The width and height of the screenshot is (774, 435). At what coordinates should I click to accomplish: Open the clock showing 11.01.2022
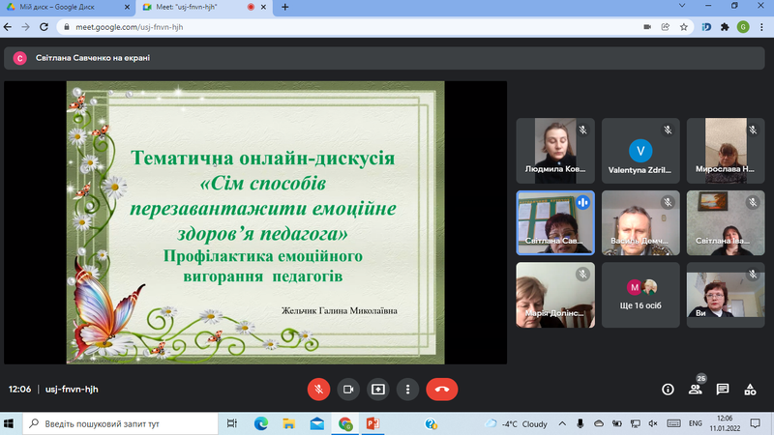tap(725, 423)
